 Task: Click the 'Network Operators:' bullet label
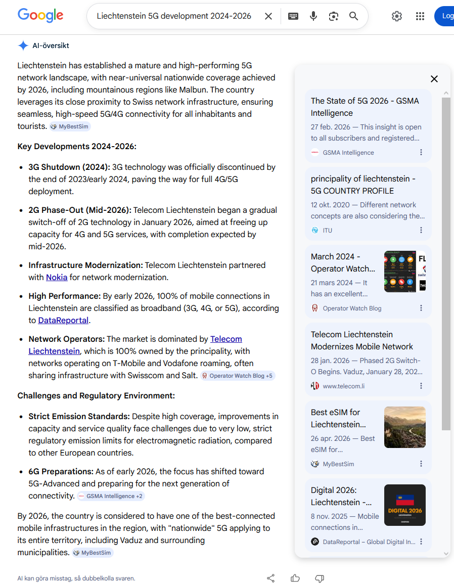click(x=67, y=339)
